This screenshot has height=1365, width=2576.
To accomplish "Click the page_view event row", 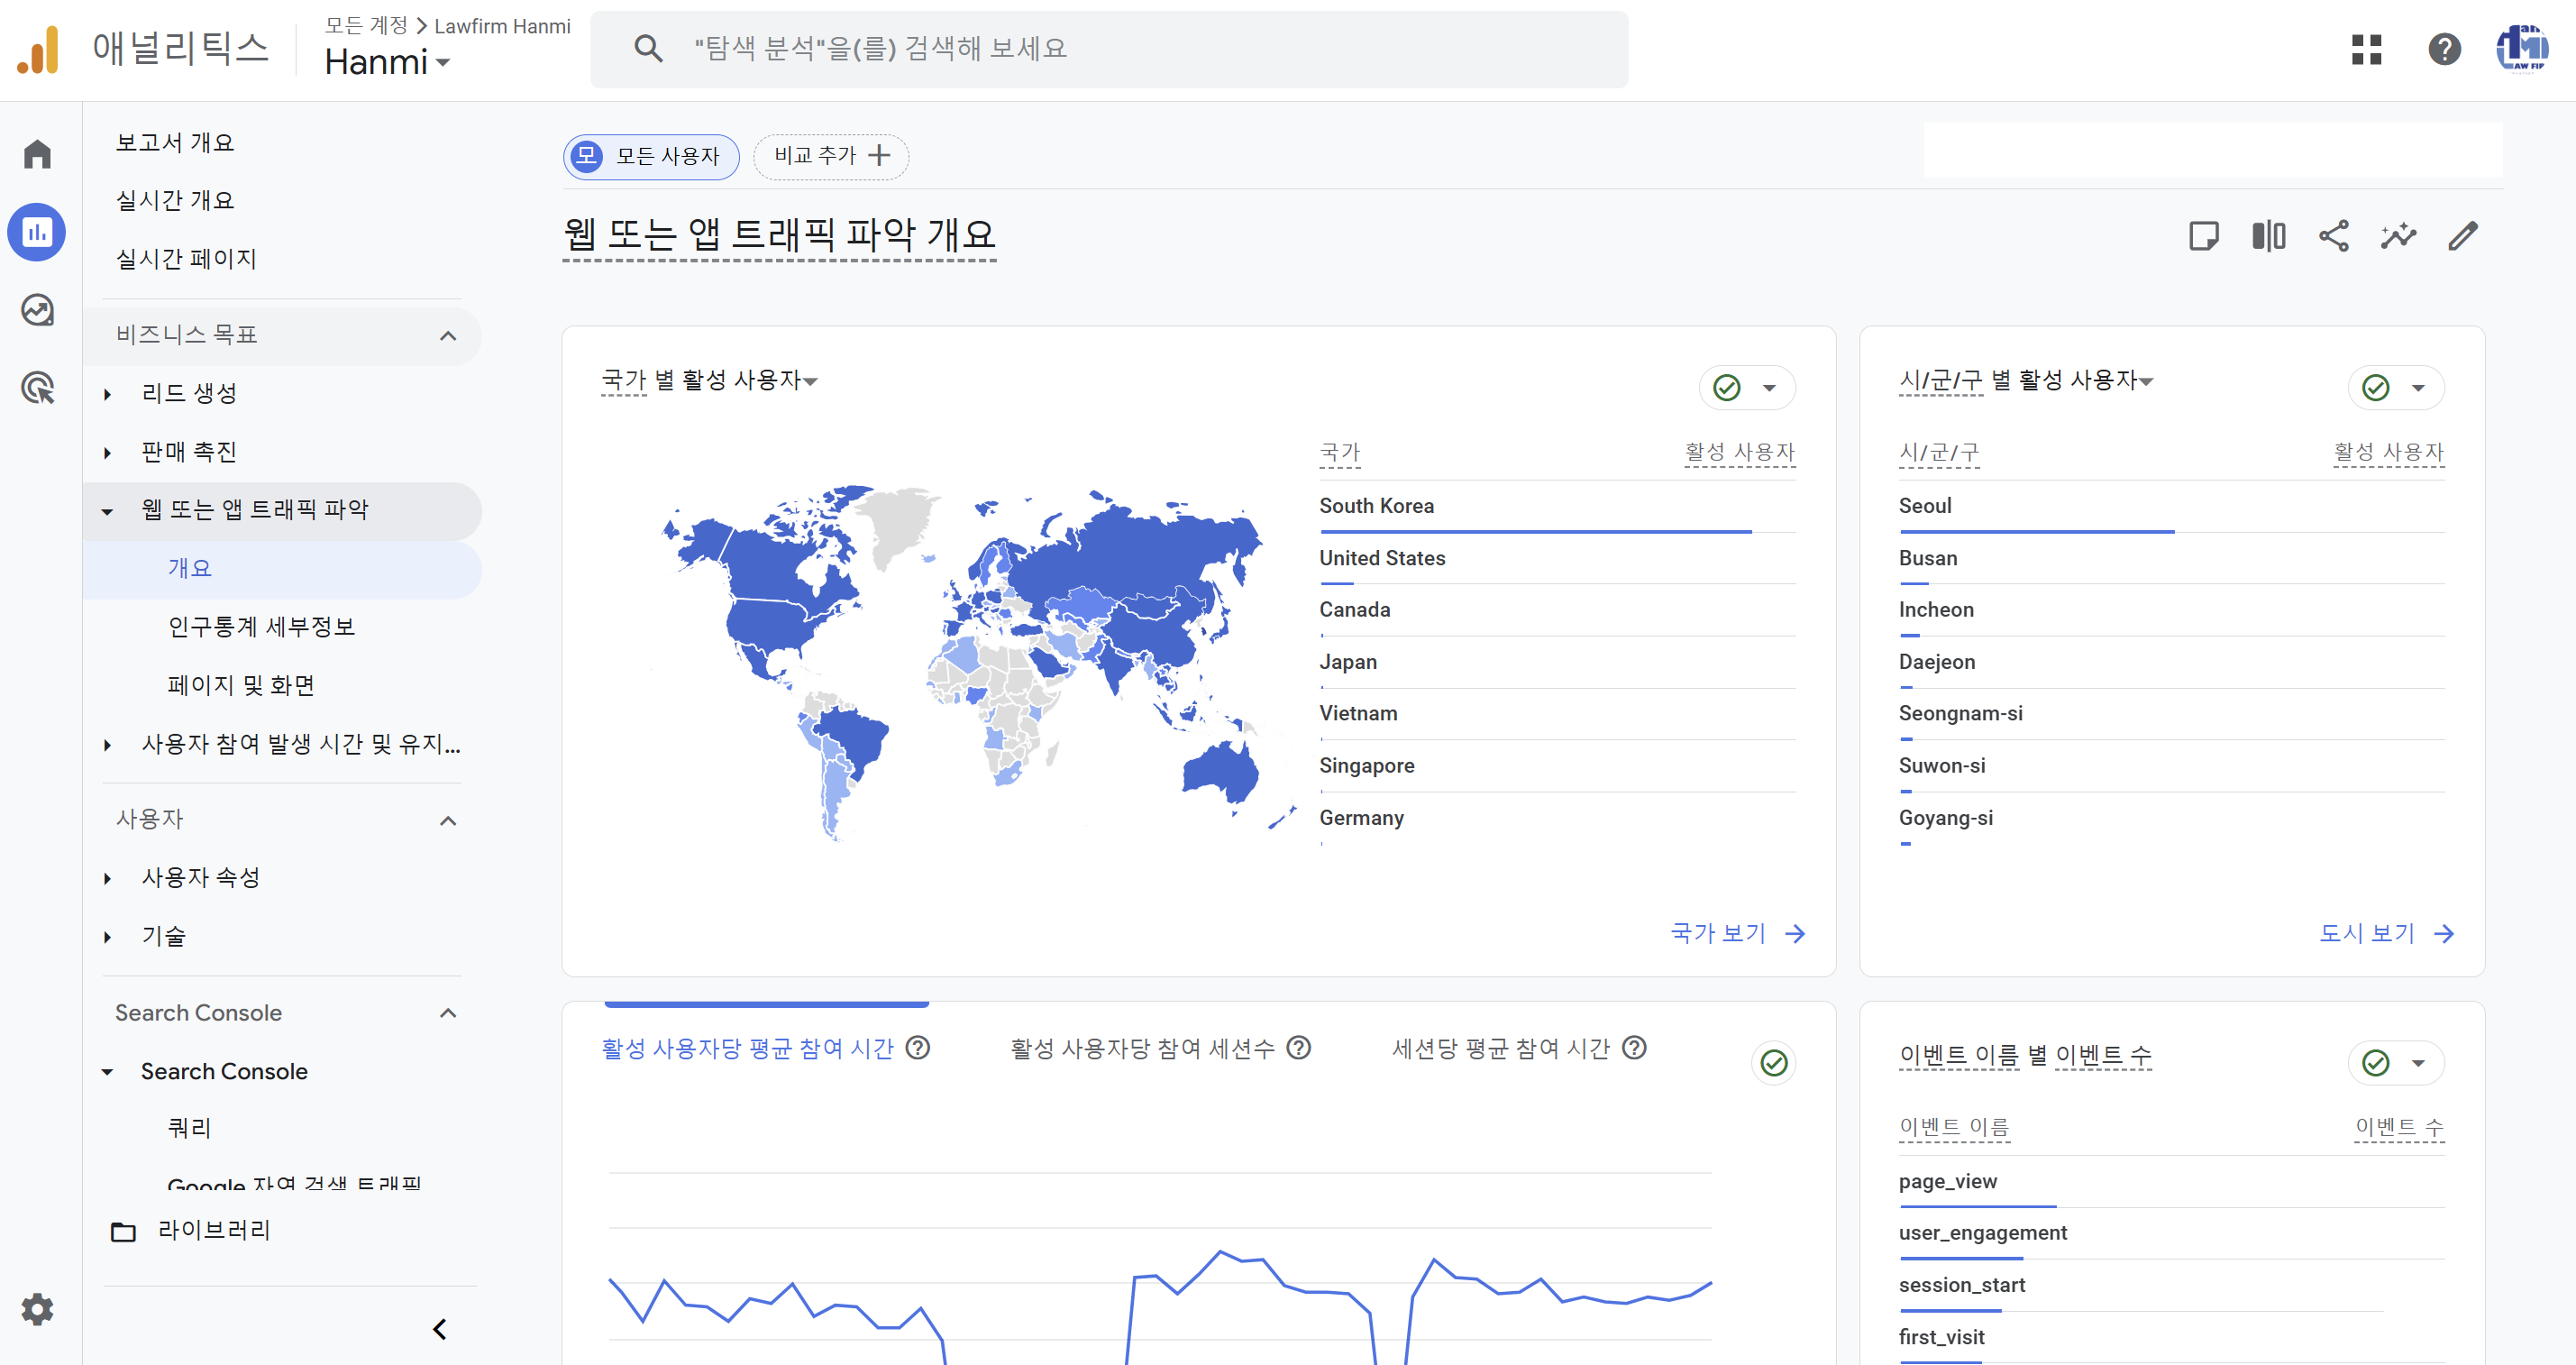I will 2171,1182.
